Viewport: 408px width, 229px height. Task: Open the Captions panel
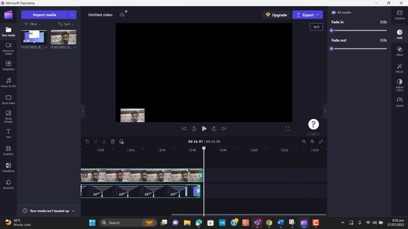point(400,15)
